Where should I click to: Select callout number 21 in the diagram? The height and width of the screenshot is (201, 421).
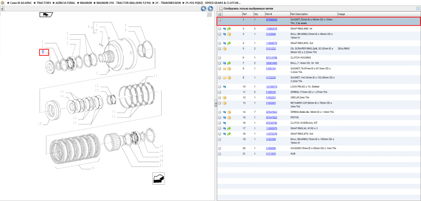pyautogui.click(x=161, y=165)
